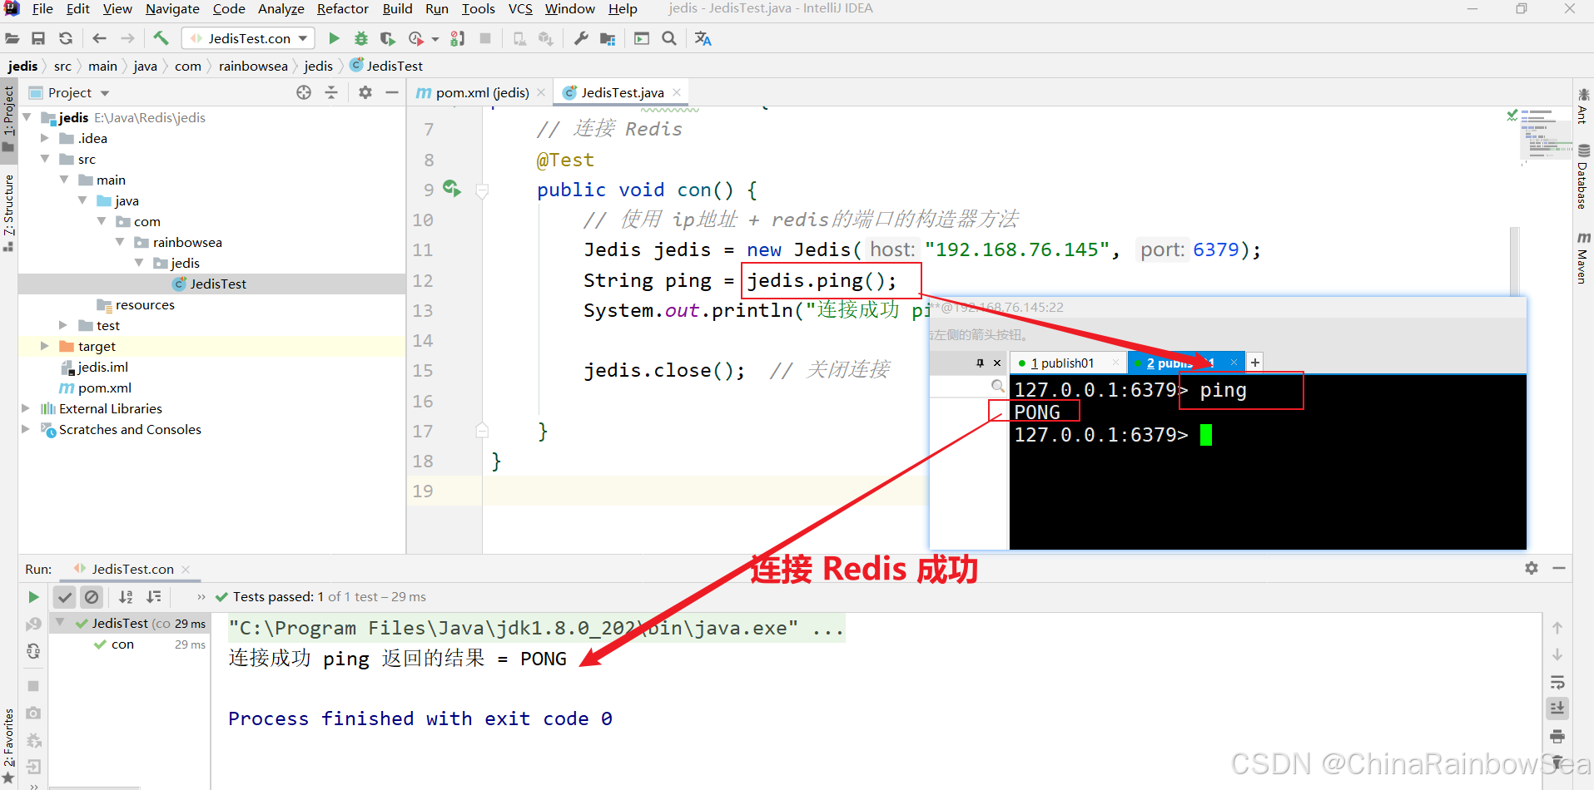Collapse the rainbowsea package node
The image size is (1594, 790).
pyautogui.click(x=122, y=242)
